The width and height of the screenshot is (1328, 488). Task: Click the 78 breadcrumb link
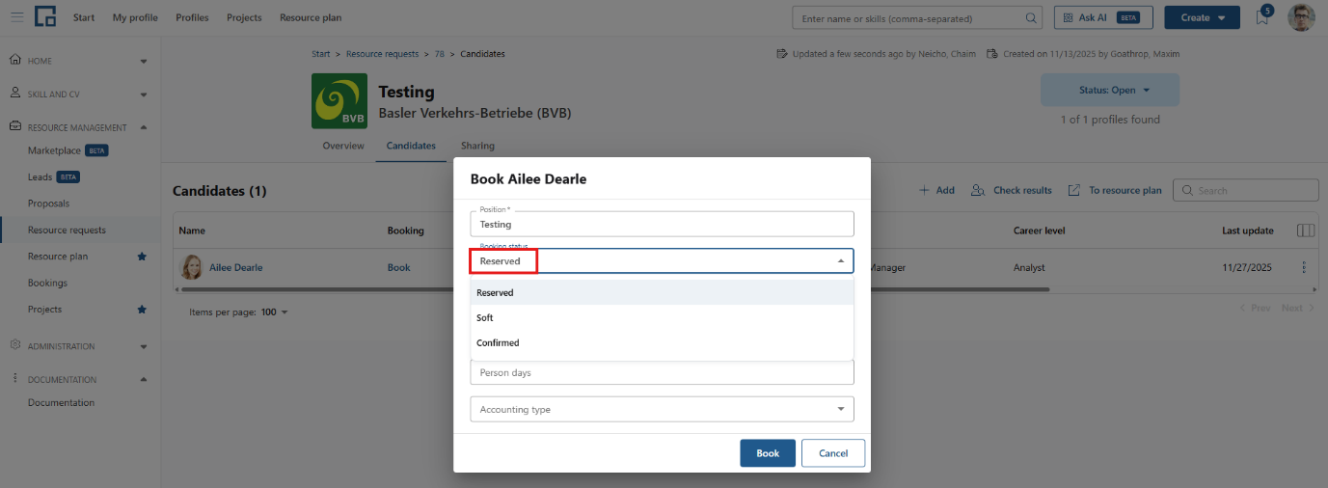click(x=439, y=54)
